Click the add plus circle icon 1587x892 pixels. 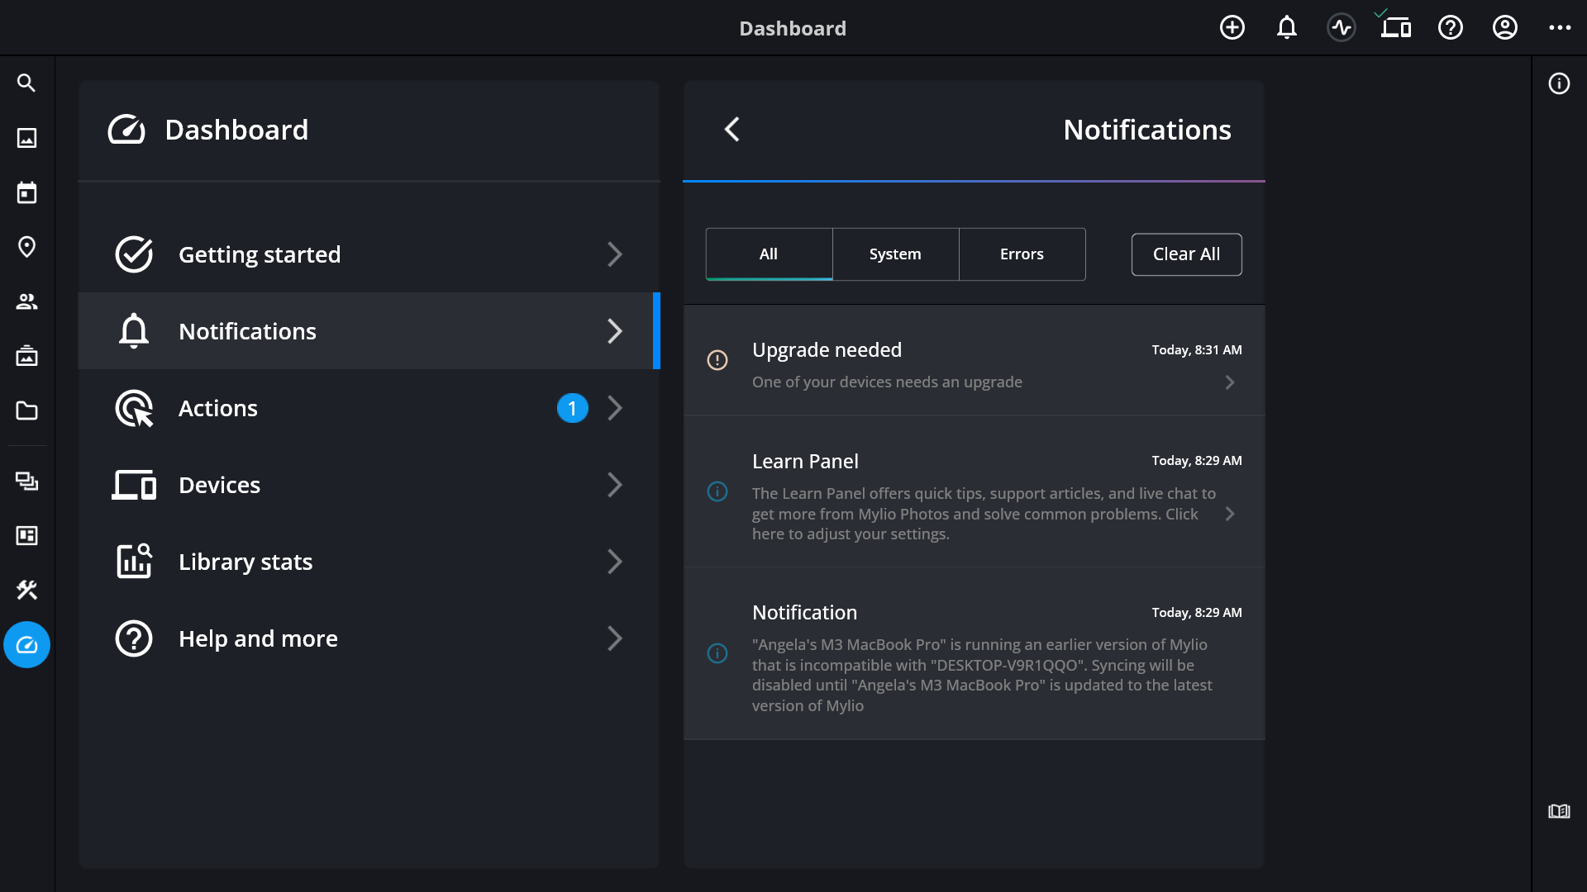(x=1232, y=28)
